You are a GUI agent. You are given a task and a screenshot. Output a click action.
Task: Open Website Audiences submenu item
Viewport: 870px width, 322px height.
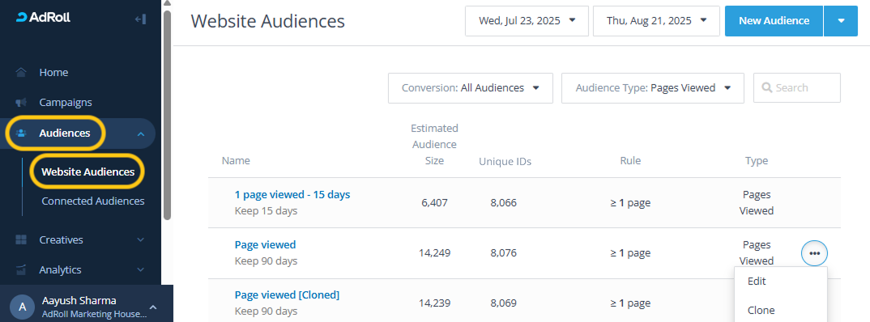(x=88, y=172)
